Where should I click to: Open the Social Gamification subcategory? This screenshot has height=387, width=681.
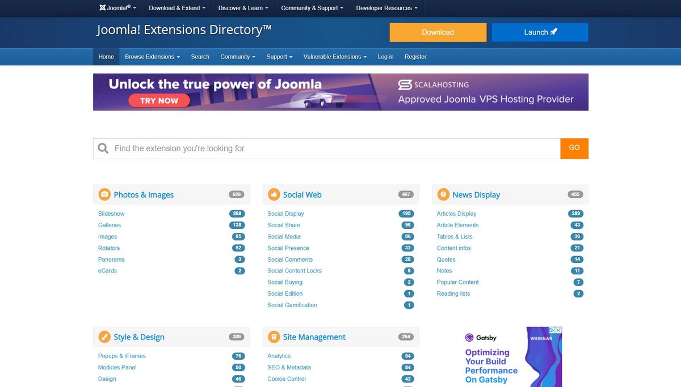tap(292, 305)
